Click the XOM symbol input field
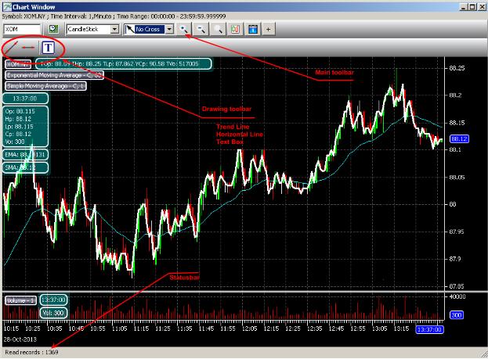 (23, 29)
